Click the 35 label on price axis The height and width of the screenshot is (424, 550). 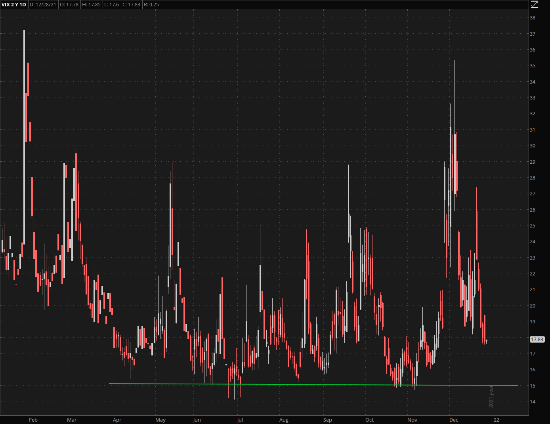coord(533,65)
